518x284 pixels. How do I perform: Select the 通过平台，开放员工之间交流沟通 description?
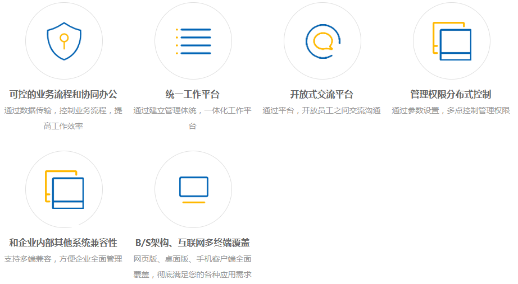click(322, 110)
